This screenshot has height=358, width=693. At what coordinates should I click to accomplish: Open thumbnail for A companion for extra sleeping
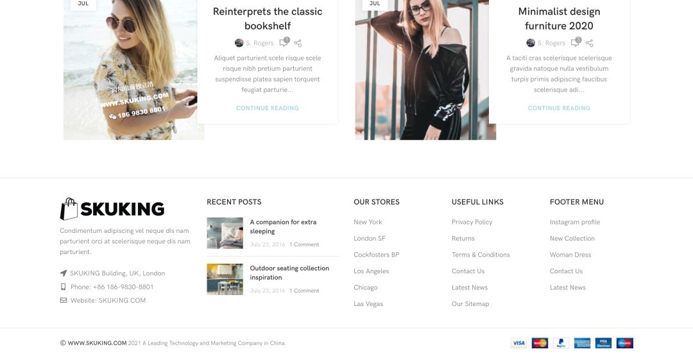tap(225, 233)
